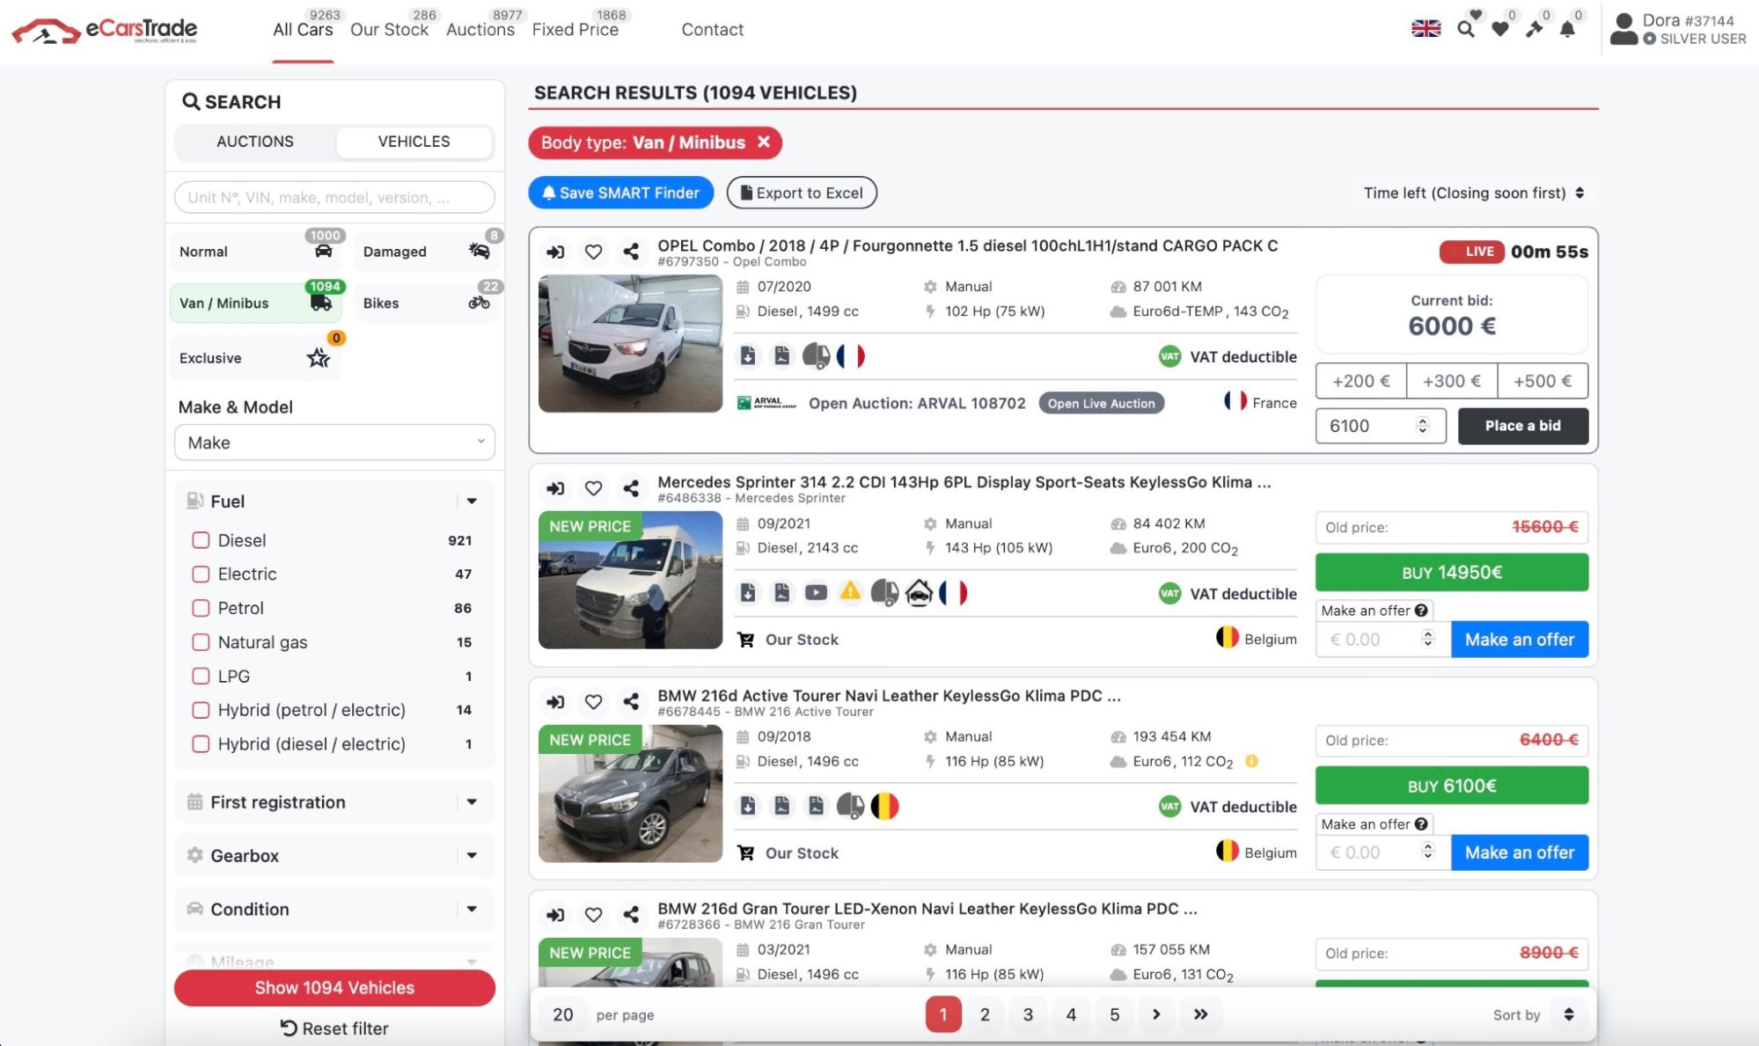Screen dimensions: 1759x1046
Task: Click the Unit N°, VIN search field
Action: pos(334,198)
